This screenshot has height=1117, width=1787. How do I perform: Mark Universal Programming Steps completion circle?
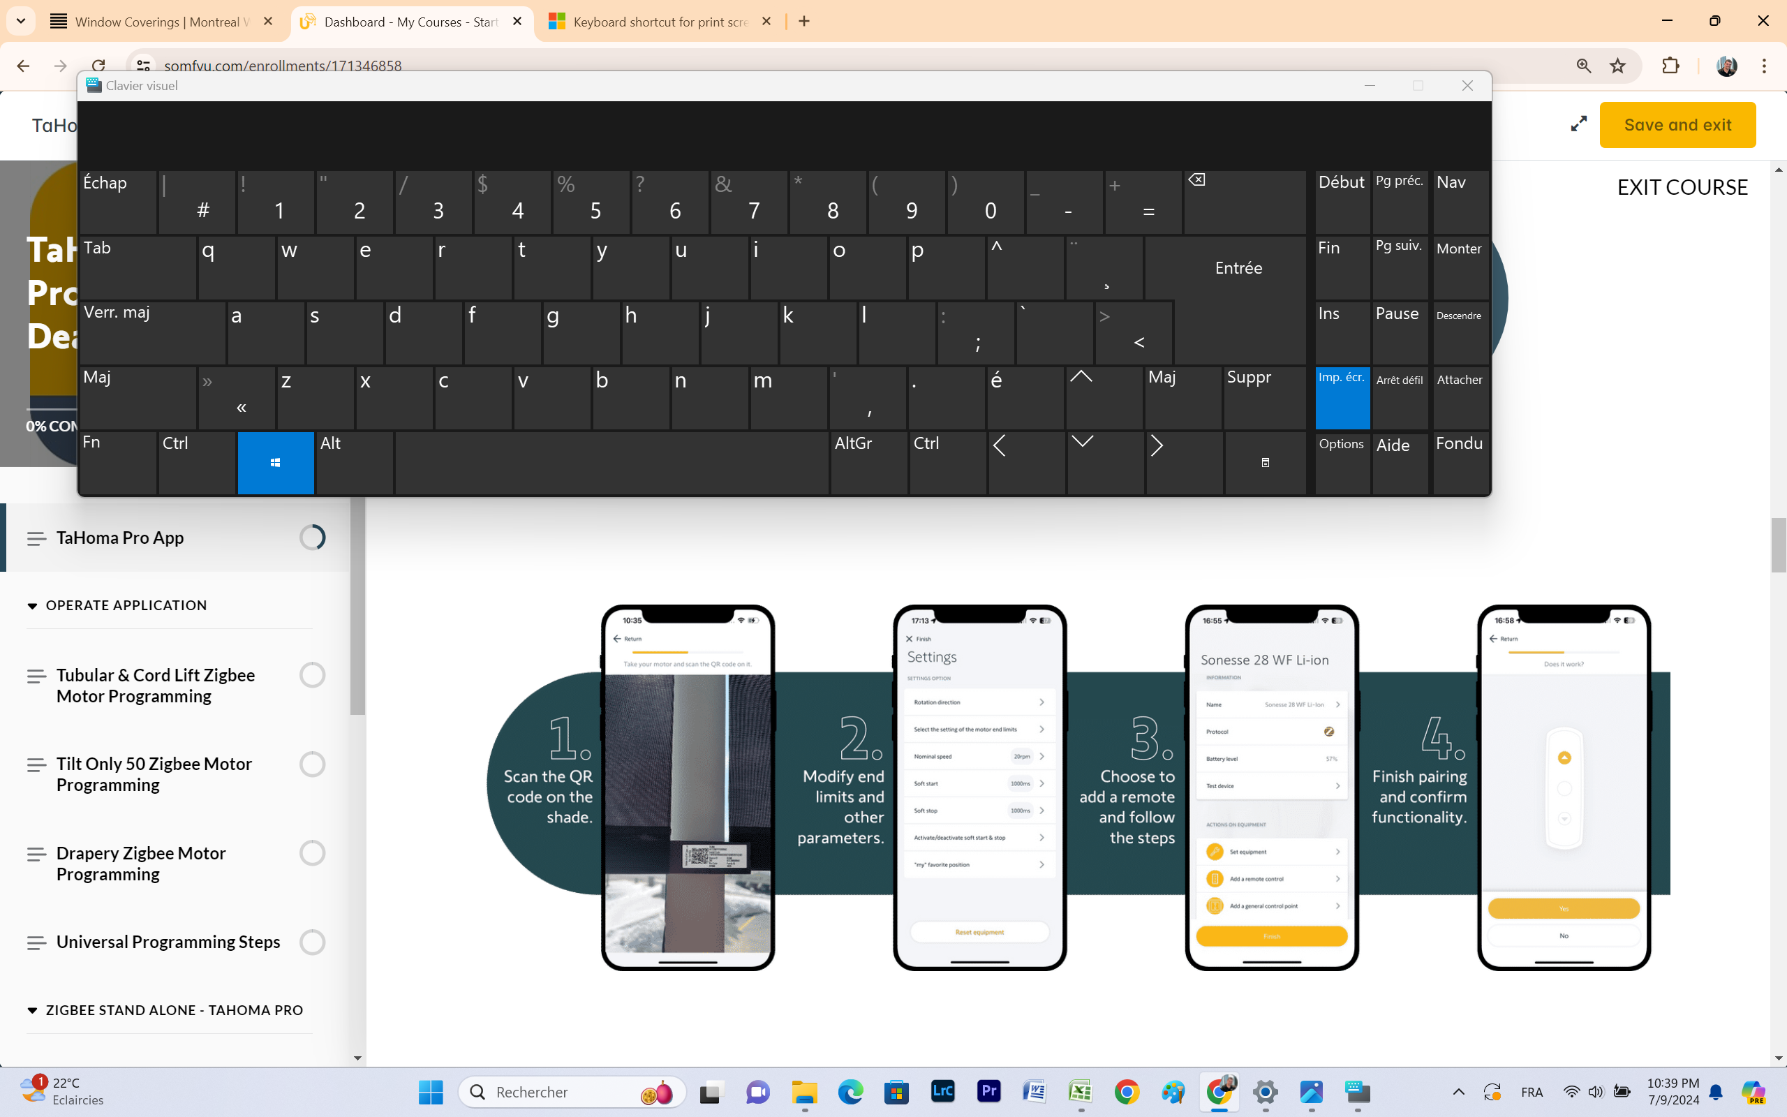coord(312,942)
